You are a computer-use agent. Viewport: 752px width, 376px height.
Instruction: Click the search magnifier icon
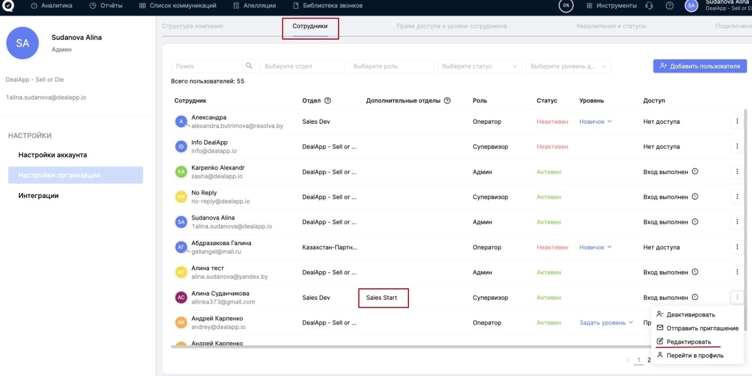(x=249, y=66)
